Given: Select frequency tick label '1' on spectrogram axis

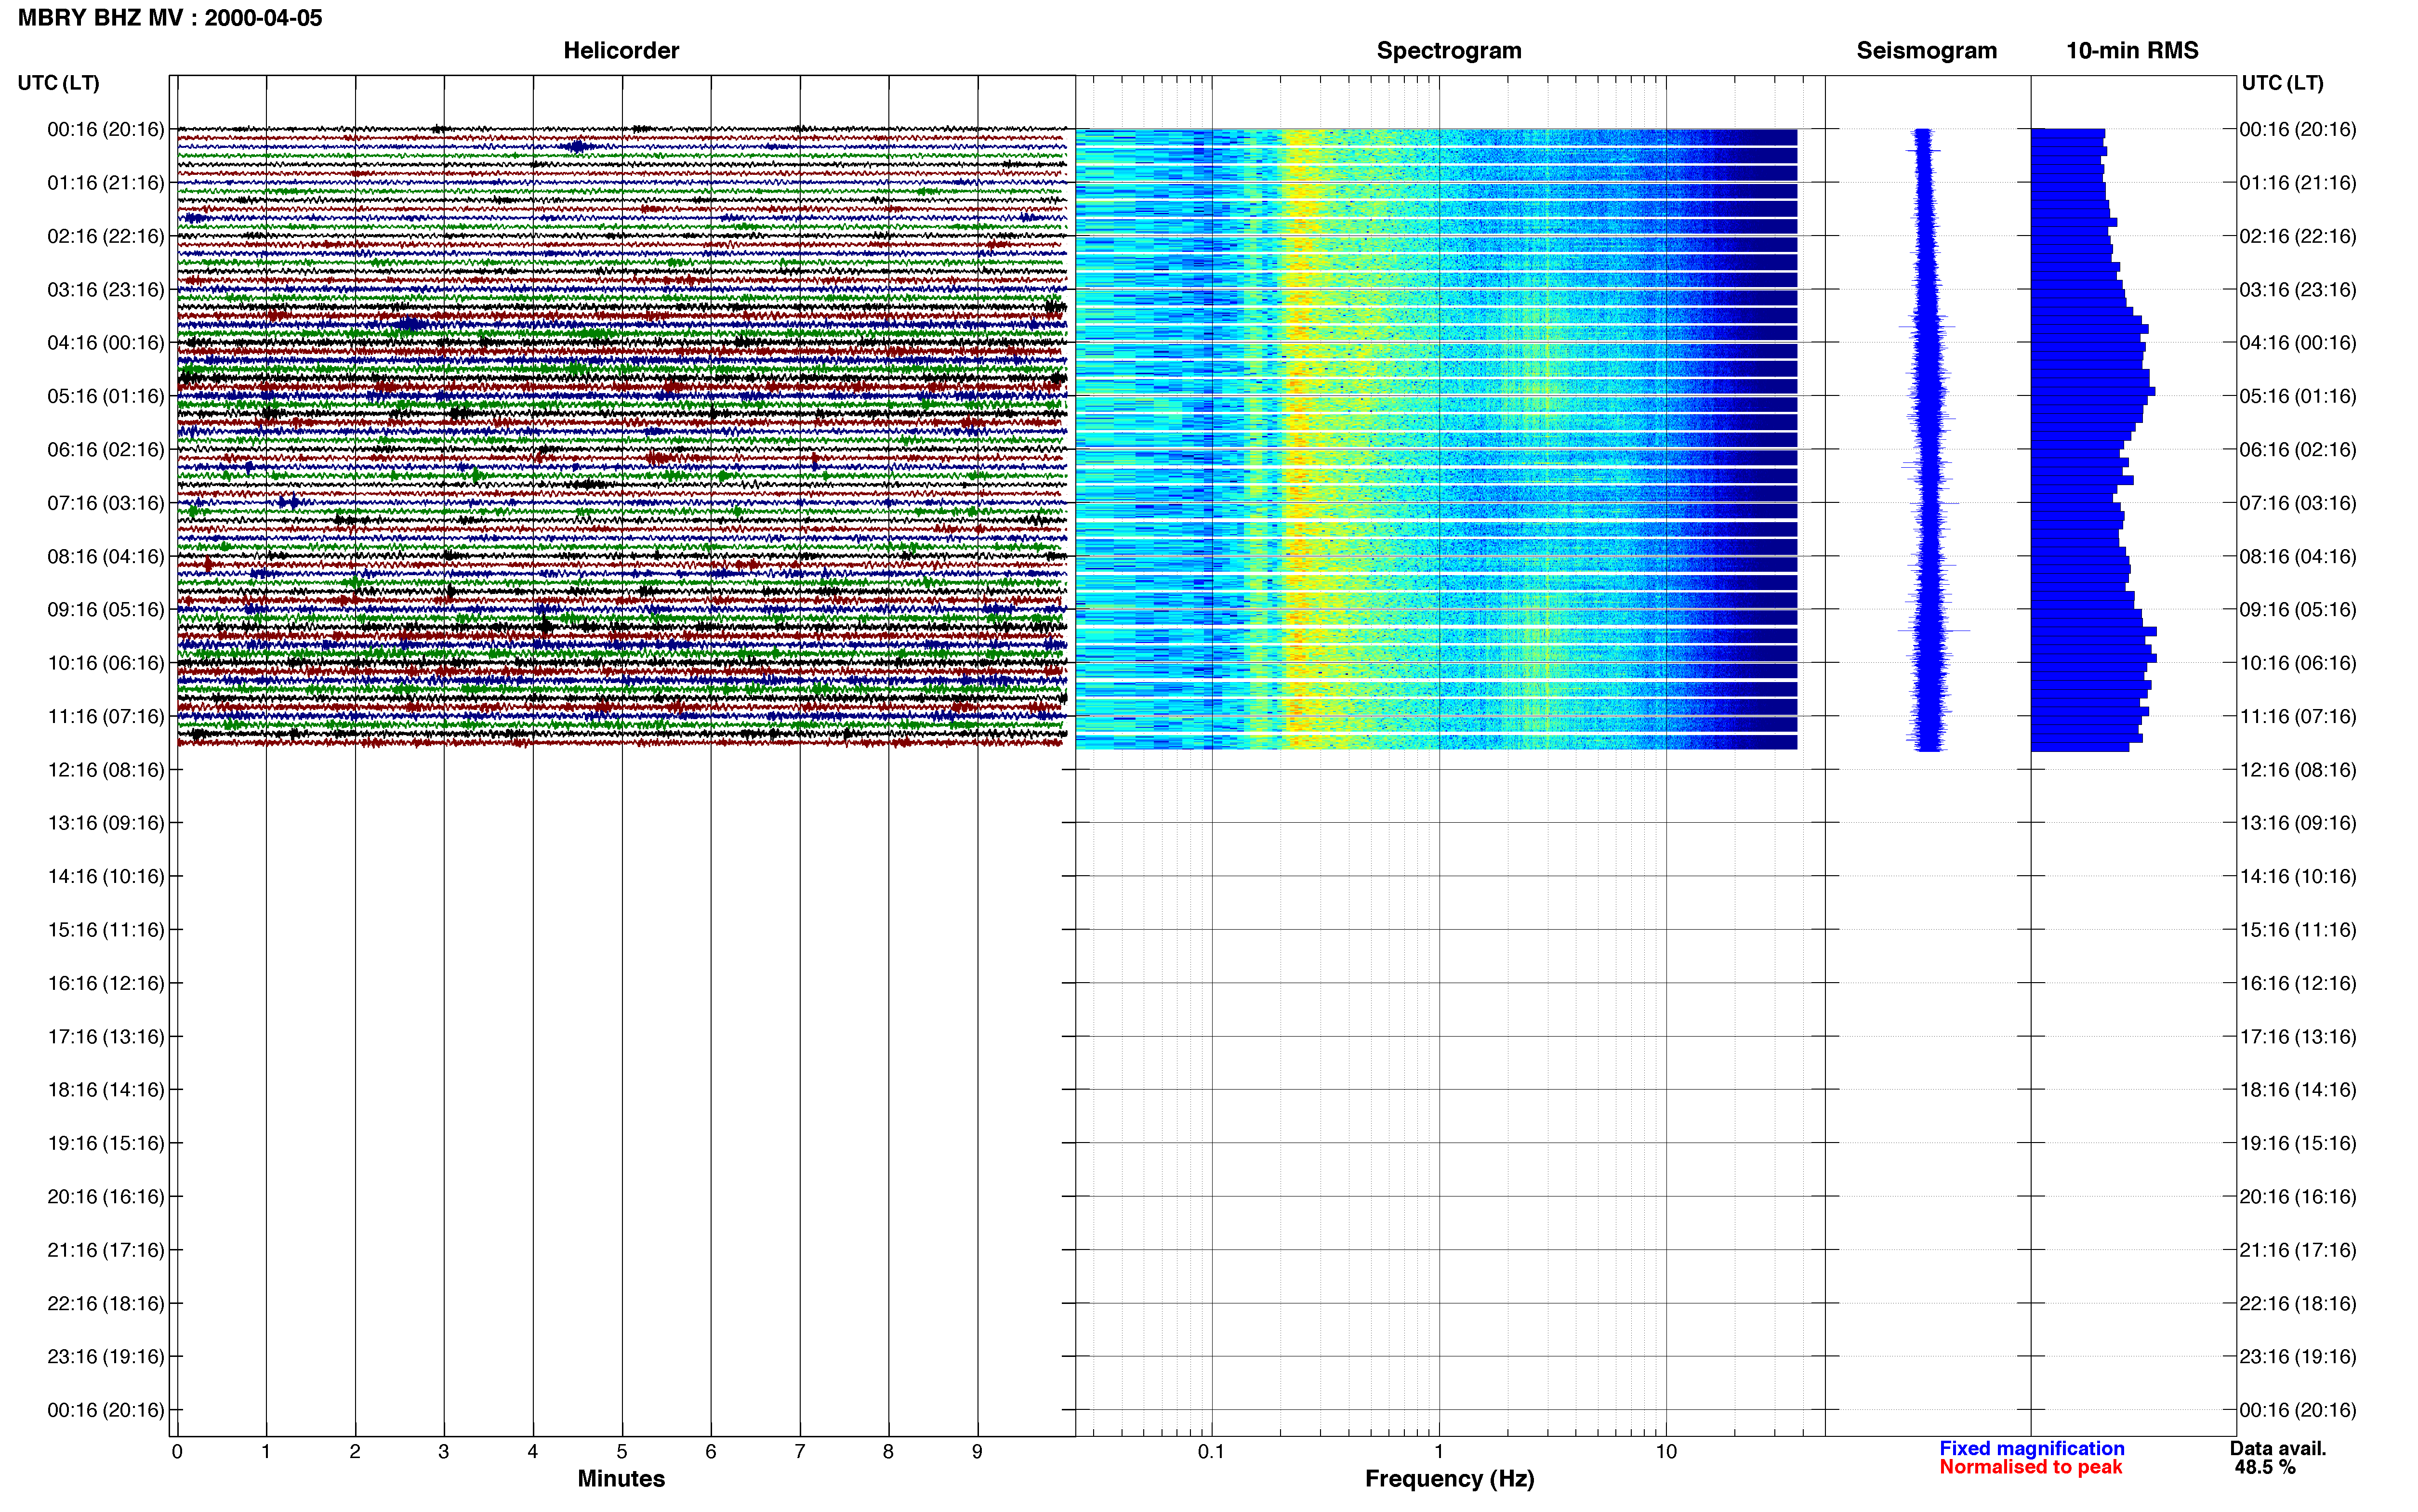Looking at the screenshot, I should click(1439, 1451).
